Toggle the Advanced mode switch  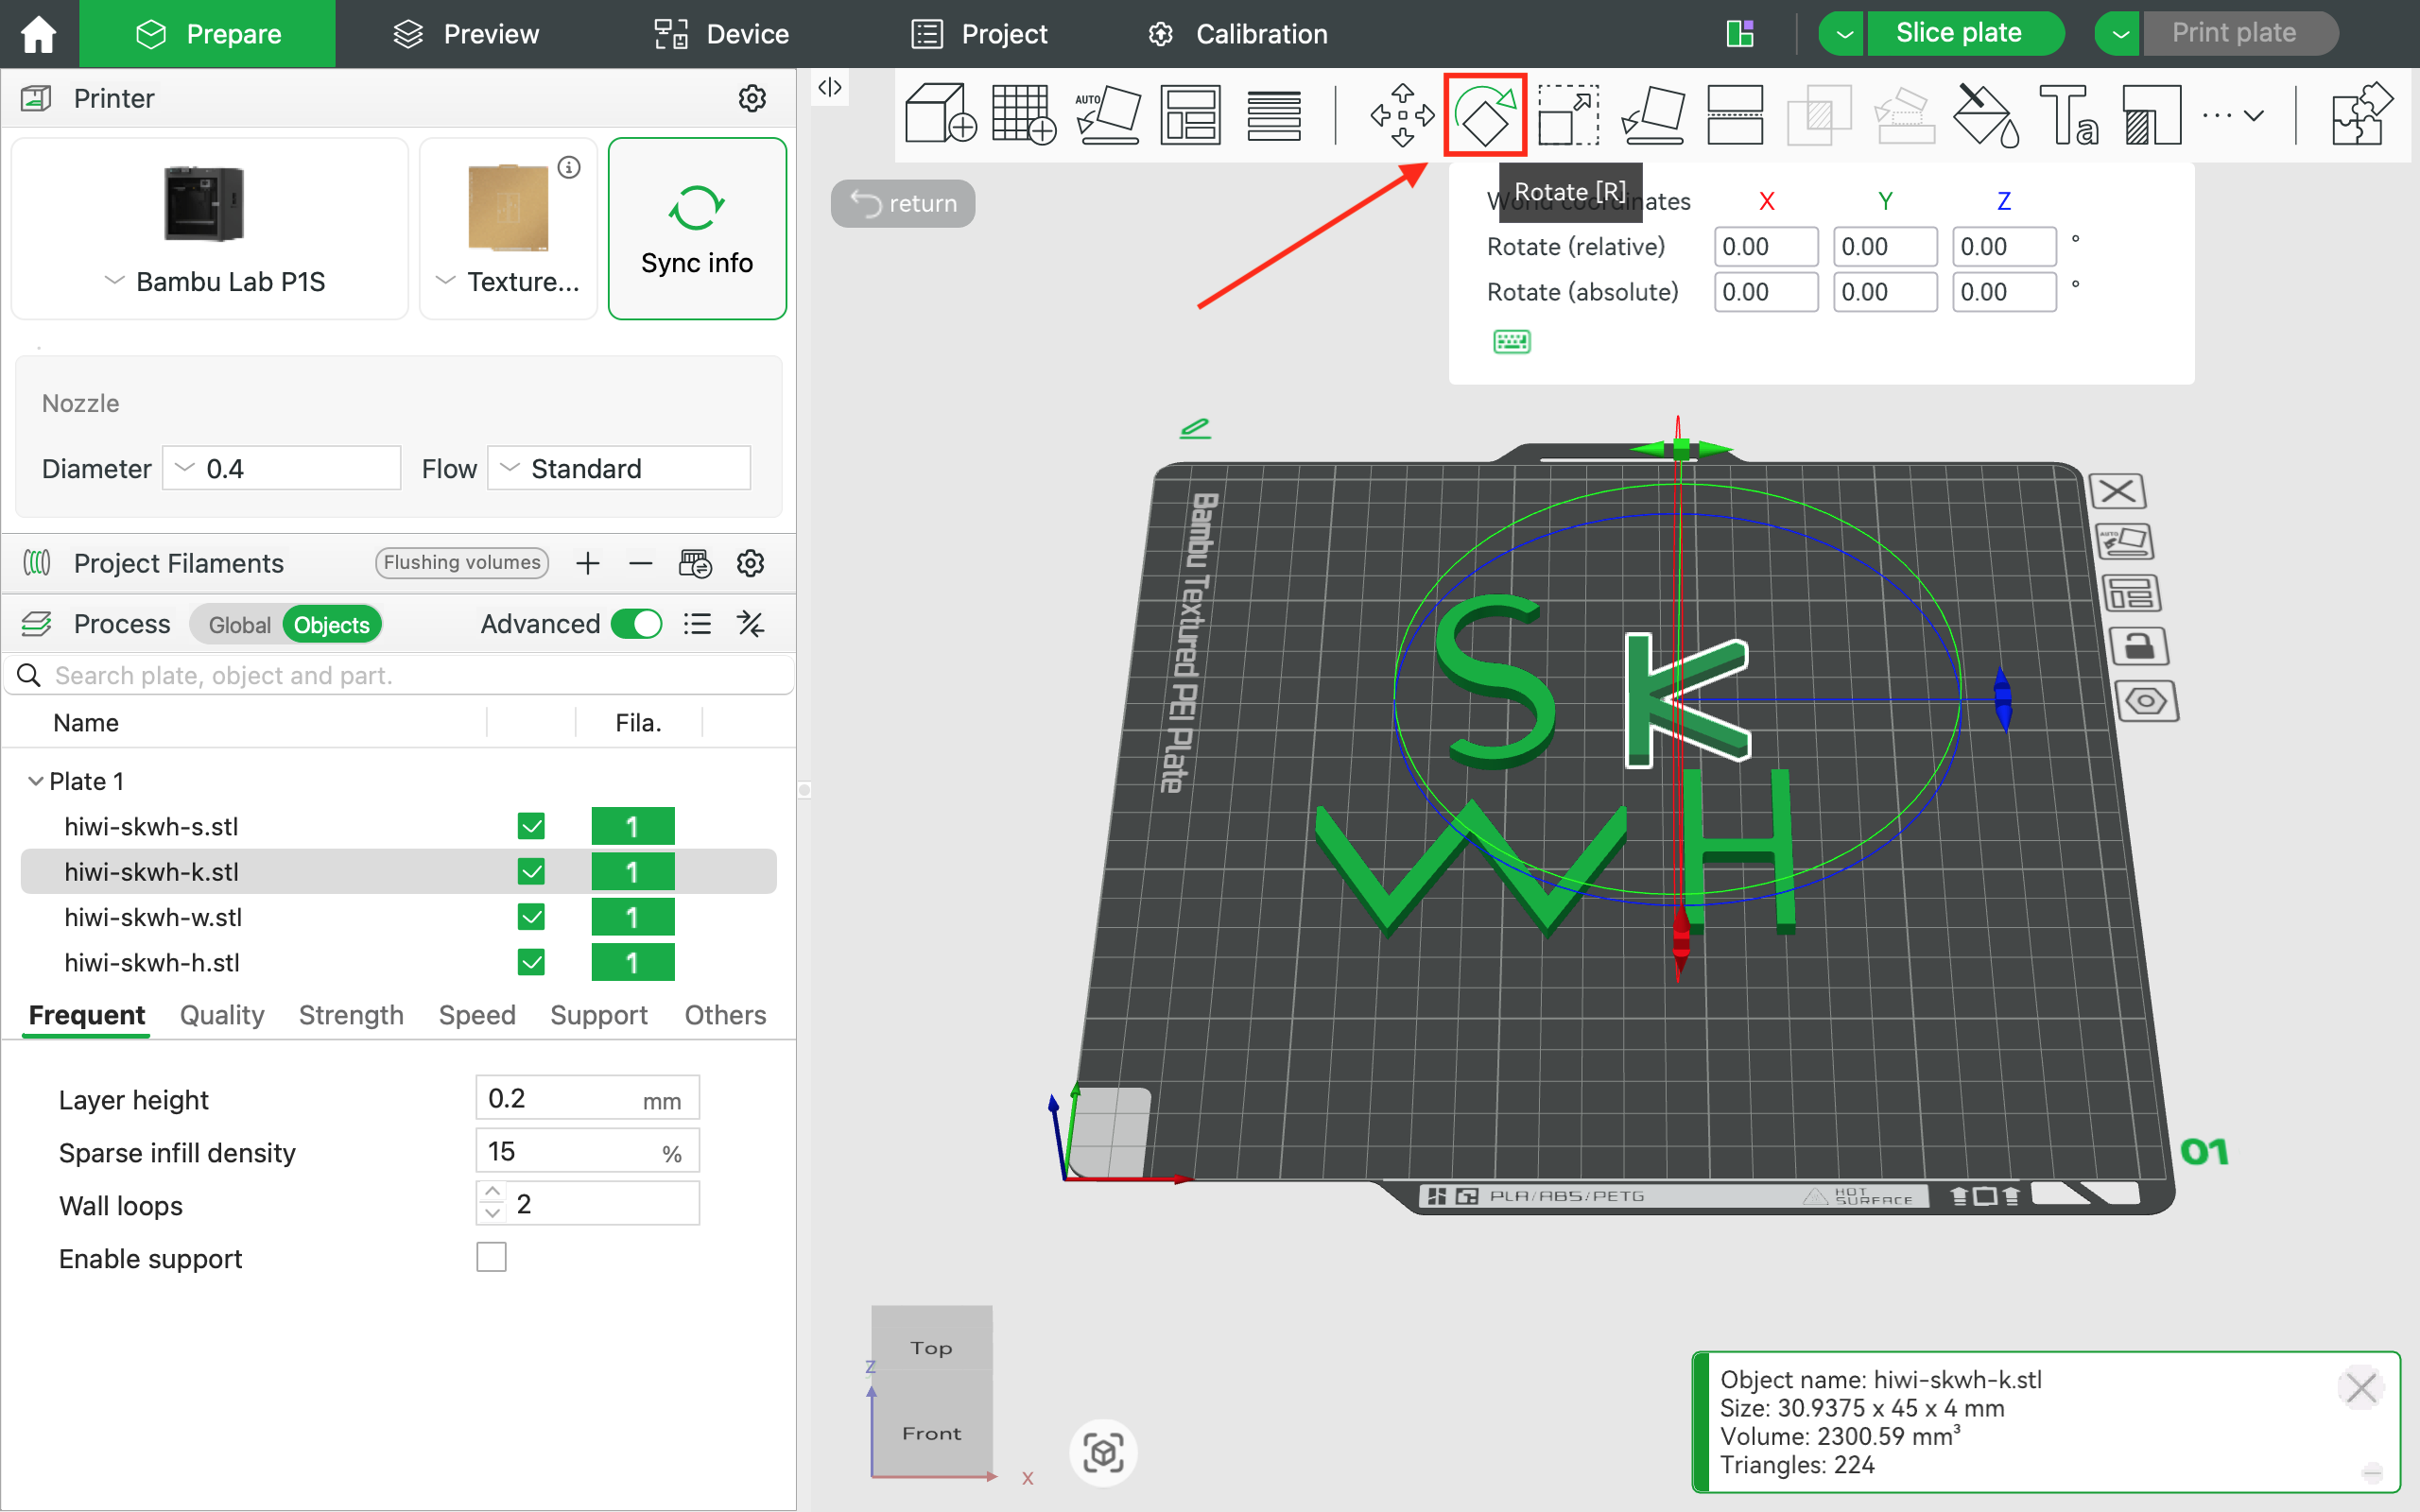pos(637,624)
